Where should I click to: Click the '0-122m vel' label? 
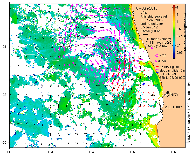[168, 74]
